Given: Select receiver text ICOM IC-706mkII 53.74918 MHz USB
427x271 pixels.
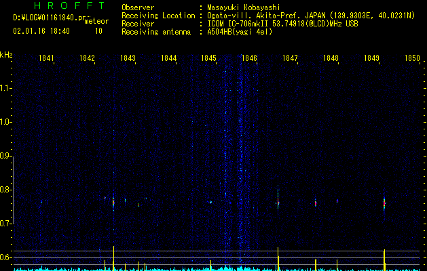Looking at the screenshot, I should click(x=282, y=24).
